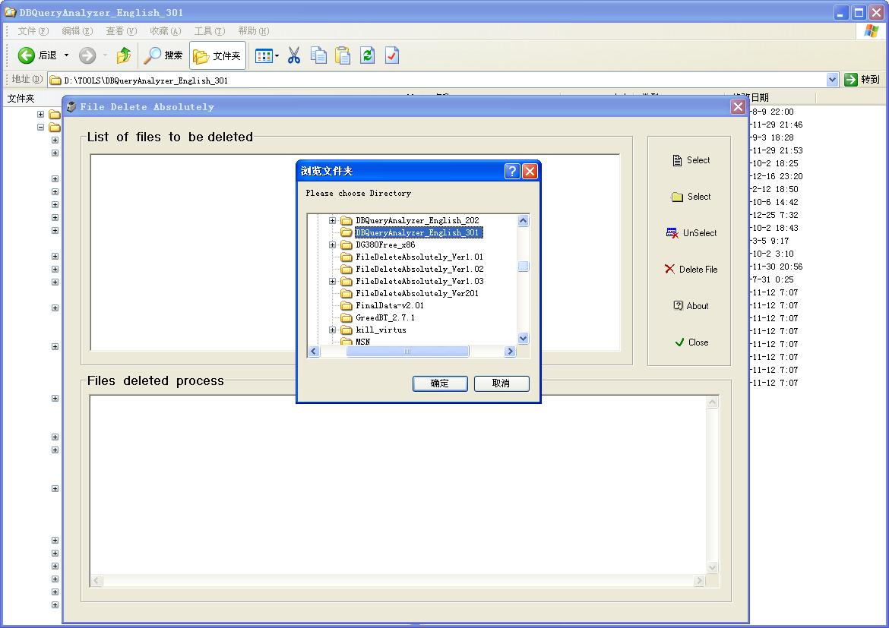Click the folder icon beside FinalData-v2.01

(x=346, y=305)
